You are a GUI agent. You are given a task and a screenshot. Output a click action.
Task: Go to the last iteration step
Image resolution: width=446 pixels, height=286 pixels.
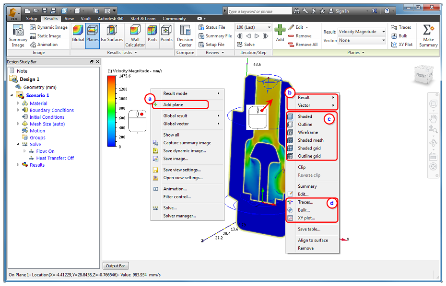[x=265, y=36]
